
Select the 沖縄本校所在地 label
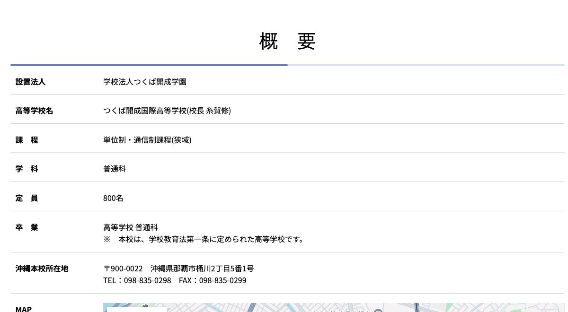tap(42, 269)
